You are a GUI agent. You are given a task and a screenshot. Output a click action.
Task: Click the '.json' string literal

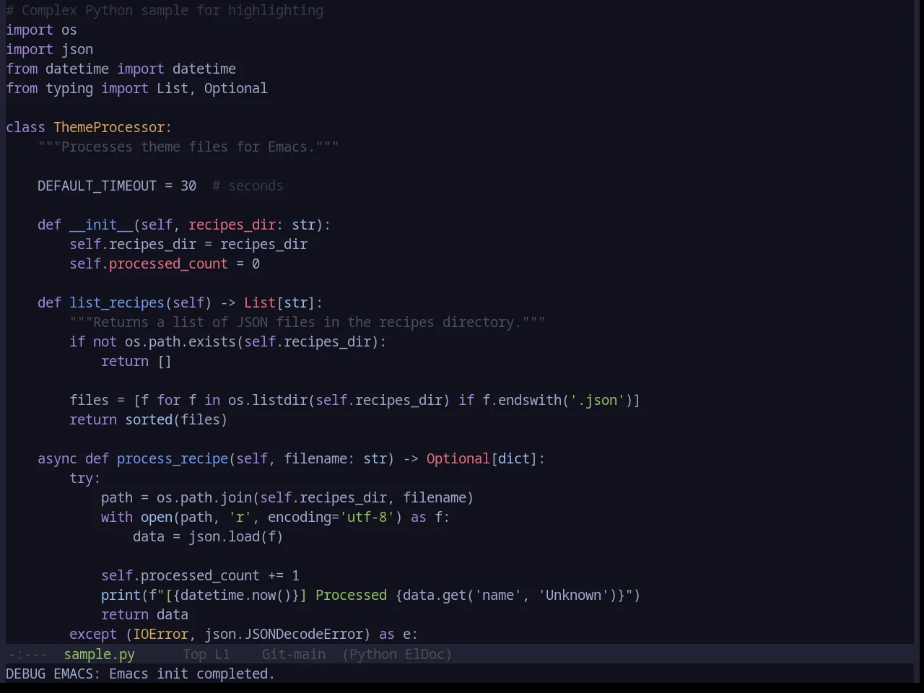point(597,400)
